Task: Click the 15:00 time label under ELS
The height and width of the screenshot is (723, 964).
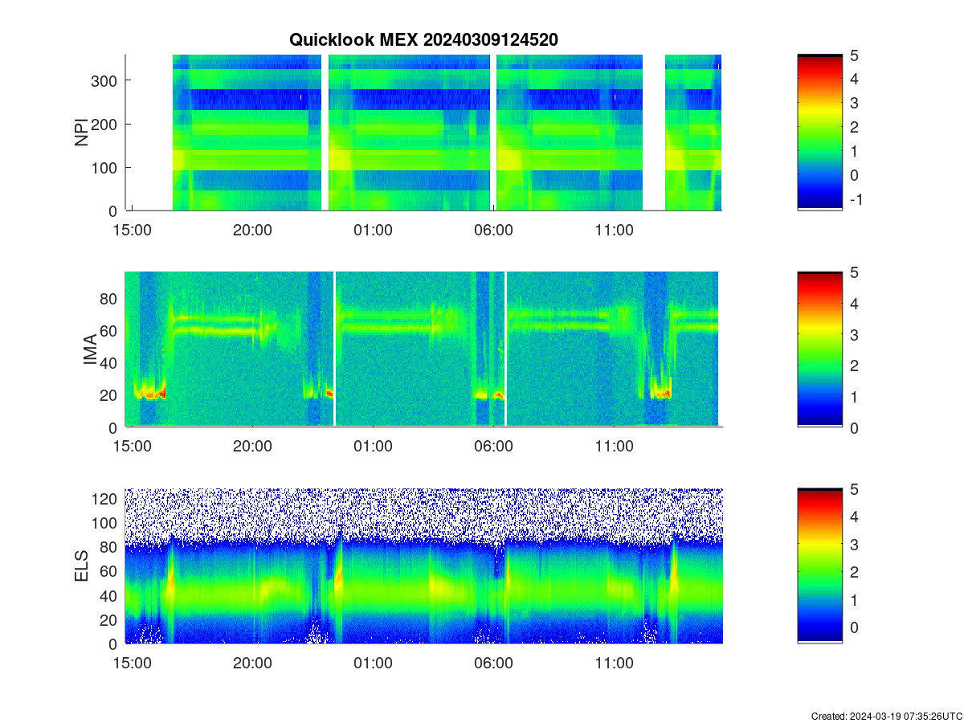Action: click(133, 664)
